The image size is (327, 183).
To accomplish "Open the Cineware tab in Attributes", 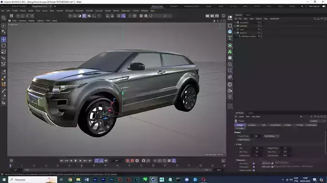I will (252, 125).
